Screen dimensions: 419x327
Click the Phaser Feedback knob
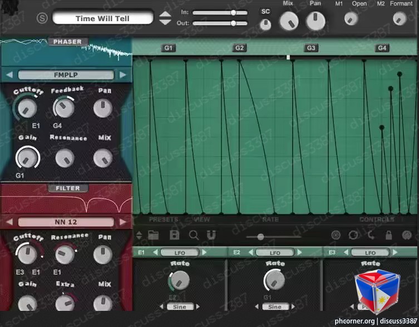click(65, 108)
